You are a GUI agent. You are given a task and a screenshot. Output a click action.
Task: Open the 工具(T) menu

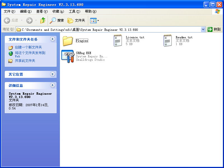[74, 11]
